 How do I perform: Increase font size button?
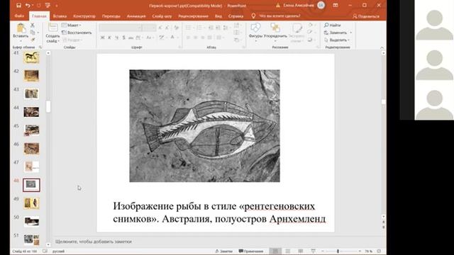pos(160,28)
